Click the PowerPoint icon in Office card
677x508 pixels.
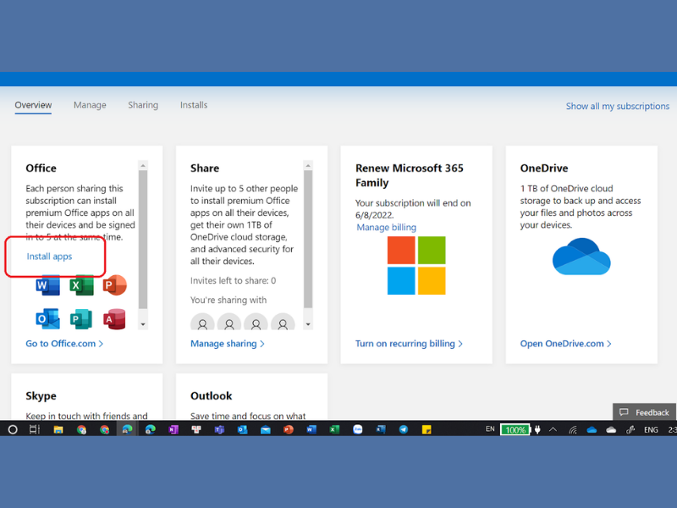pos(115,285)
